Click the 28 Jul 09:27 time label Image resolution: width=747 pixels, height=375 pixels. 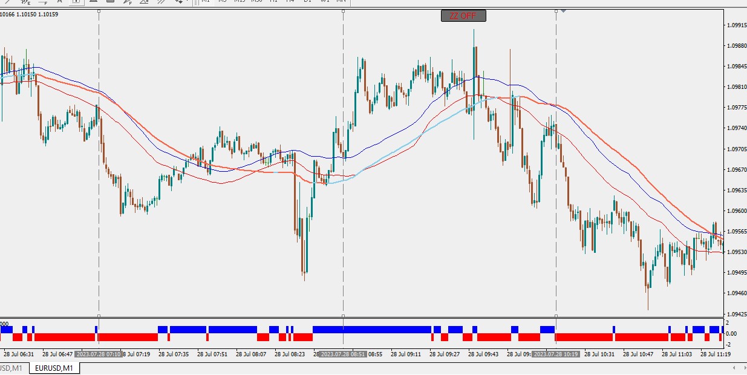[x=445, y=354]
